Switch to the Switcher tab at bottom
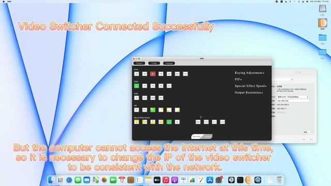Screen dimensions: 331x186 197,136
